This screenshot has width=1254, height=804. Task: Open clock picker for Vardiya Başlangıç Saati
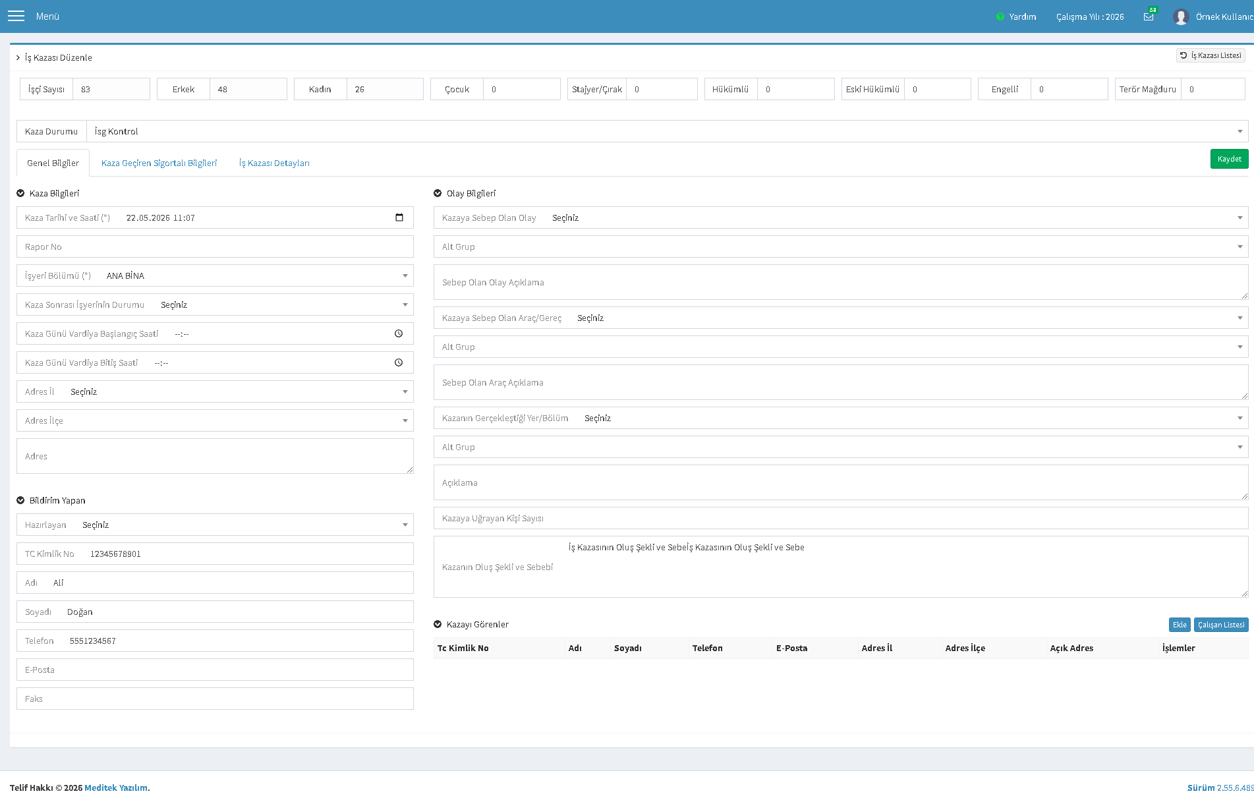[399, 333]
